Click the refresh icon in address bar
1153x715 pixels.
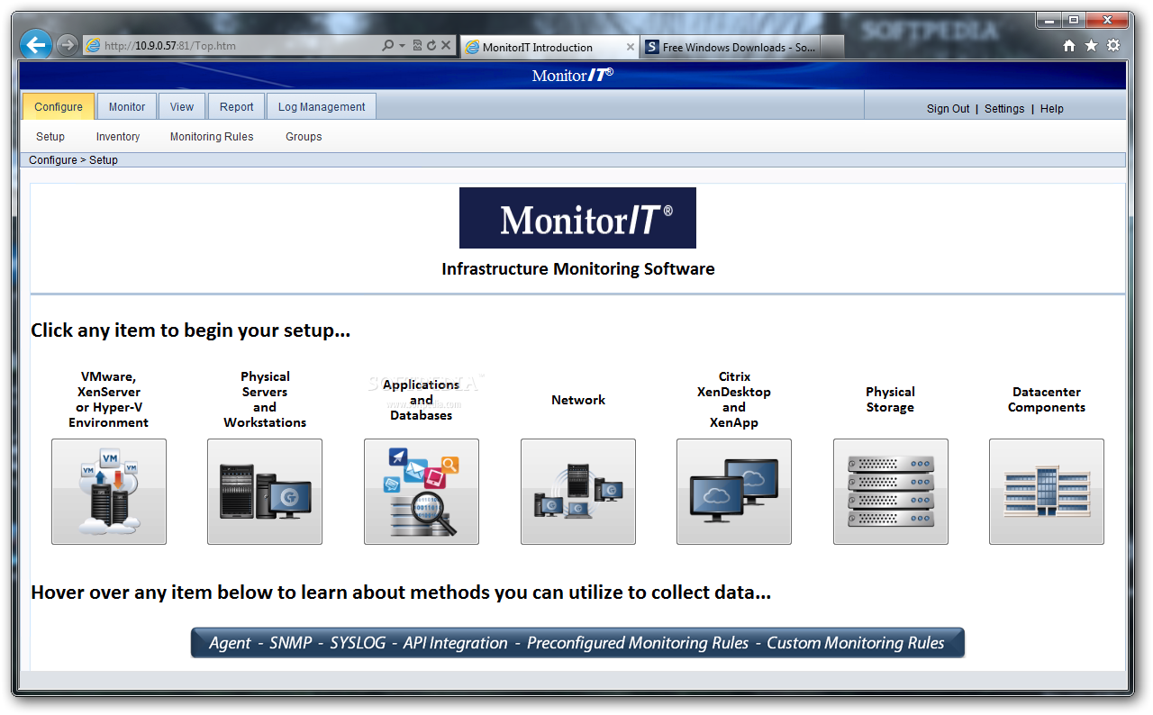[x=431, y=45]
